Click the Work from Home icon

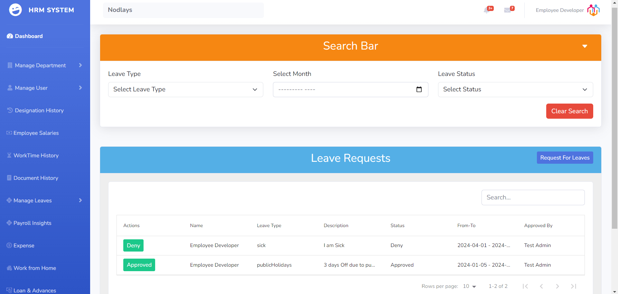click(9, 268)
